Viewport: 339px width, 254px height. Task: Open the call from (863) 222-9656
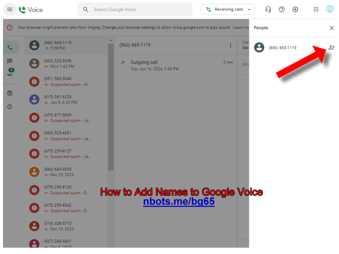(x=66, y=63)
